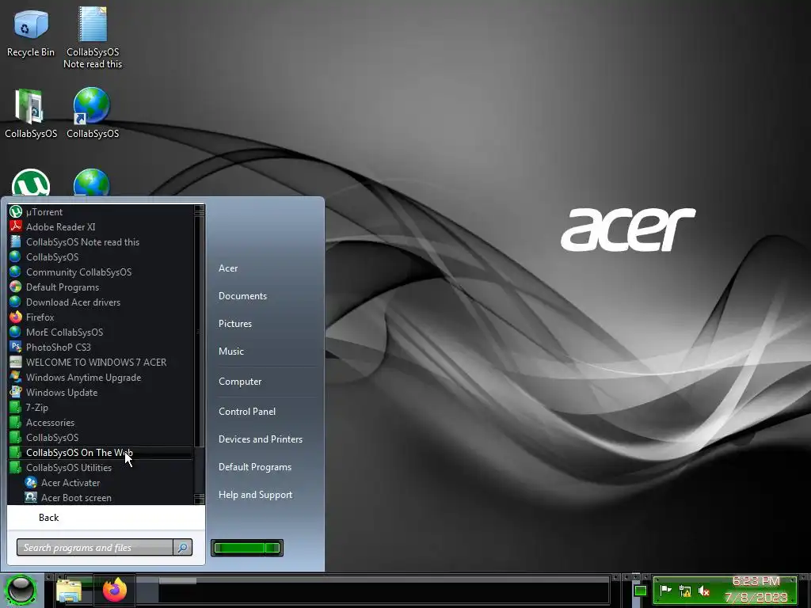Viewport: 811px width, 608px height.
Task: Open WELCOME TO WINDOWS 7 ACER entry
Action: pos(101,363)
